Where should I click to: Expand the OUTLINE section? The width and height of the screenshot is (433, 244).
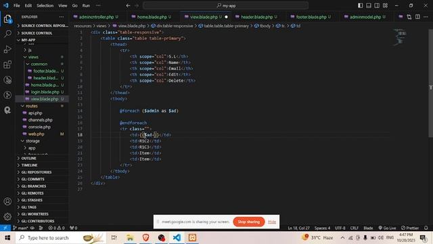42,158
